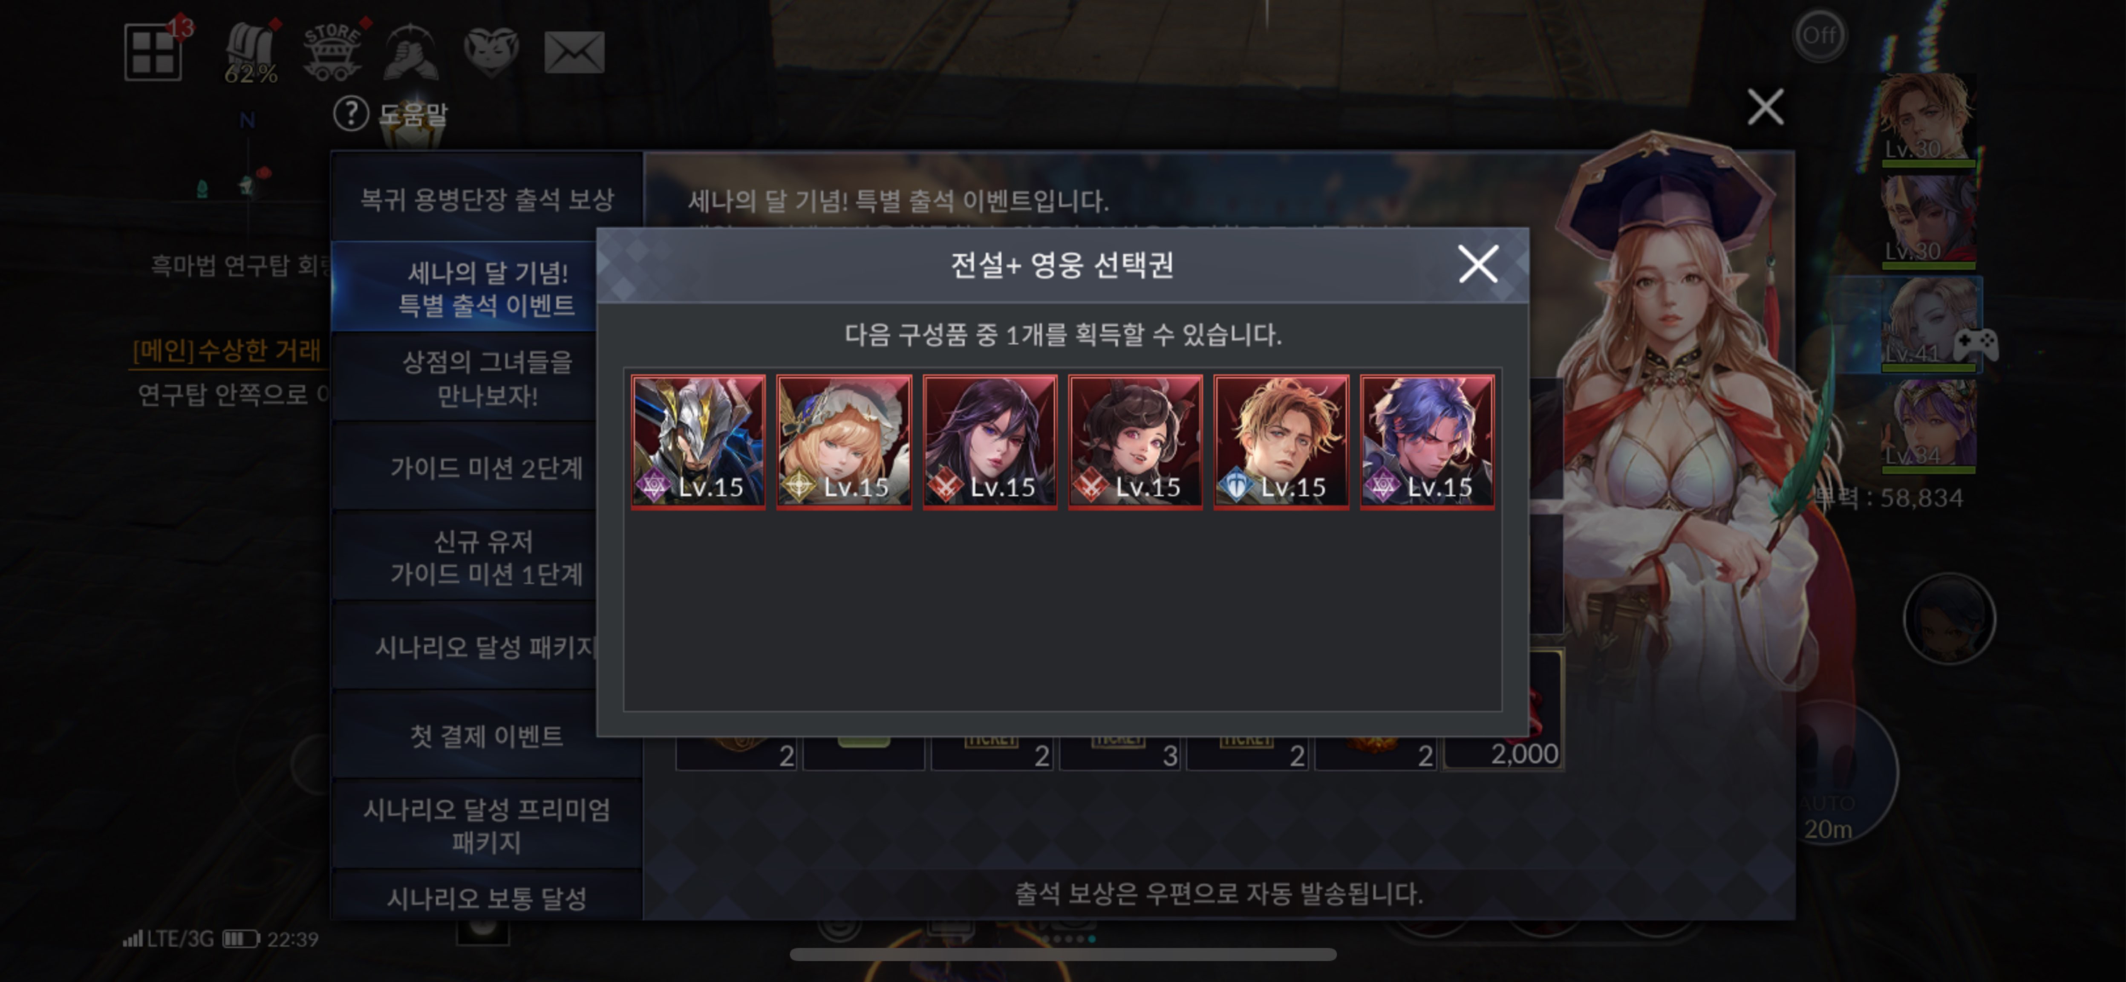
Task: Open the grid menu icon with badge
Action: [153, 51]
